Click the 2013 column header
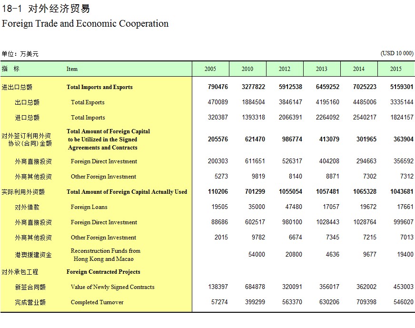415x328 pixels. 322,69
